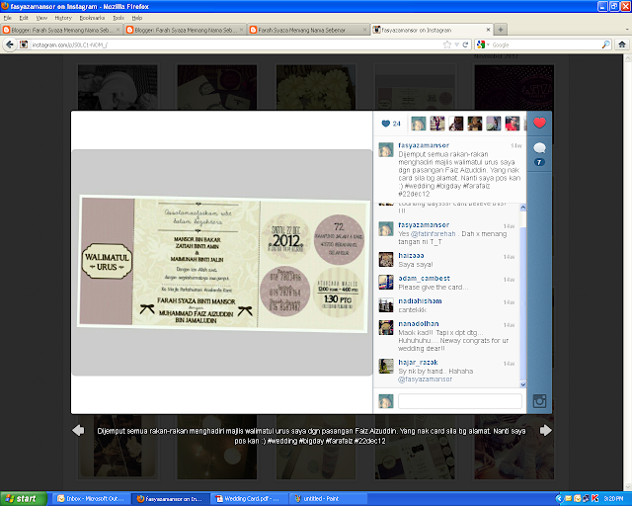This screenshot has height=506, width=632.
Task: Open the Edit menu
Action: [24, 18]
